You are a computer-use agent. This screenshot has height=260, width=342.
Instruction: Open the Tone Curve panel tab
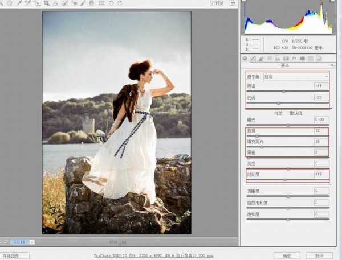(x=253, y=58)
